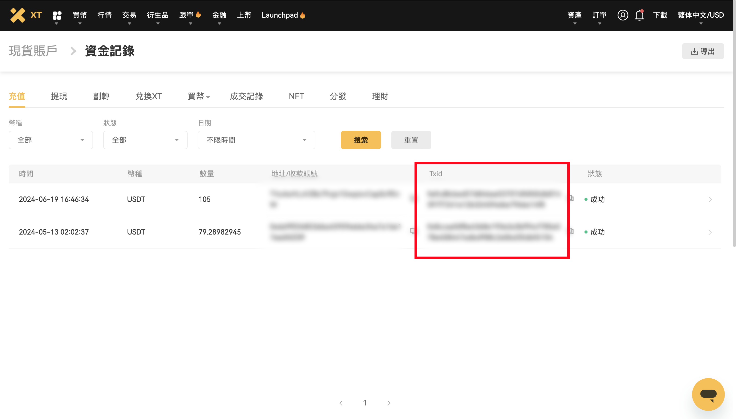Switch to the 提現 withdrawal tab

coord(59,96)
